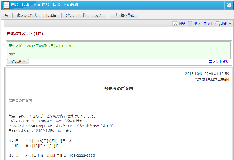Mark the report as 完了
This screenshot has width=234, height=160.
99,15
